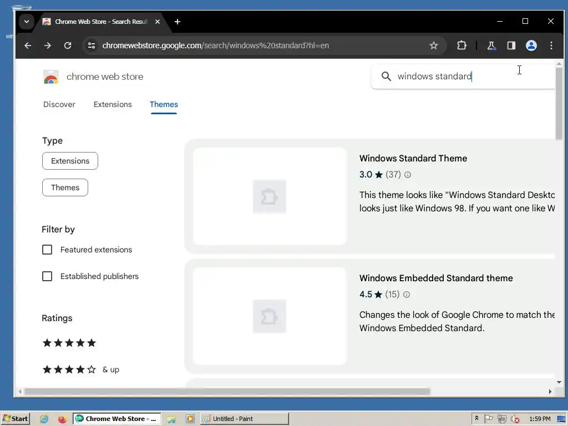The height and width of the screenshot is (426, 568).
Task: View site information icon in address bar
Action: point(92,45)
